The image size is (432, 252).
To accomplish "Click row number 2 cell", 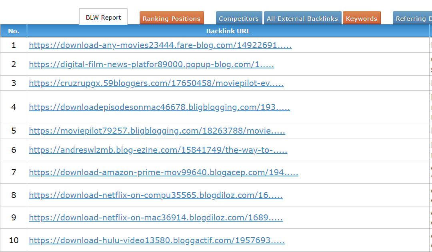I will (x=14, y=64).
